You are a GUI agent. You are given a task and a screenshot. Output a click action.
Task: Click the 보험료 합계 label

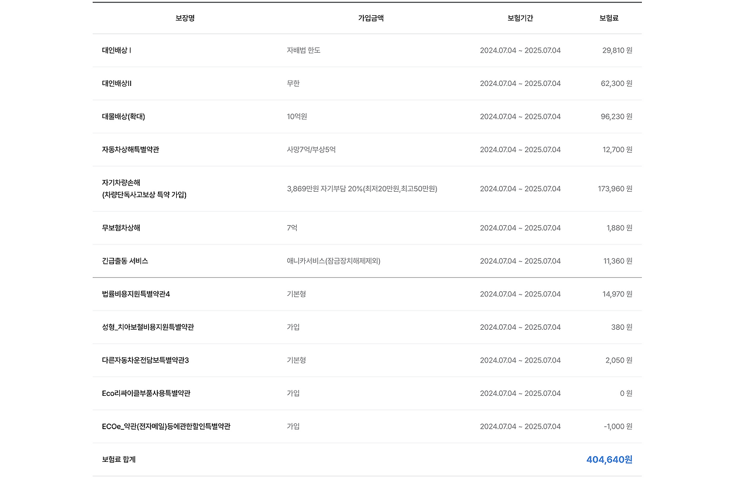[x=119, y=460]
